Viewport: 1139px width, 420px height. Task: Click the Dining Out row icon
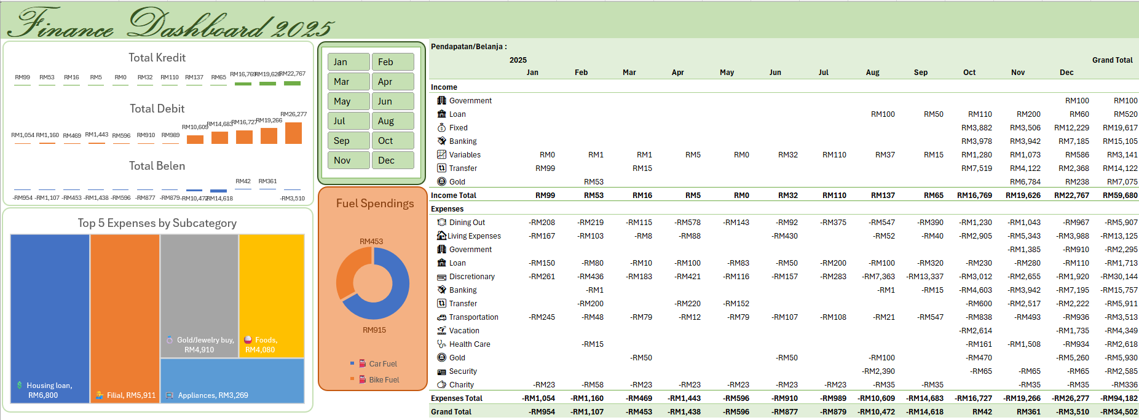tap(441, 222)
